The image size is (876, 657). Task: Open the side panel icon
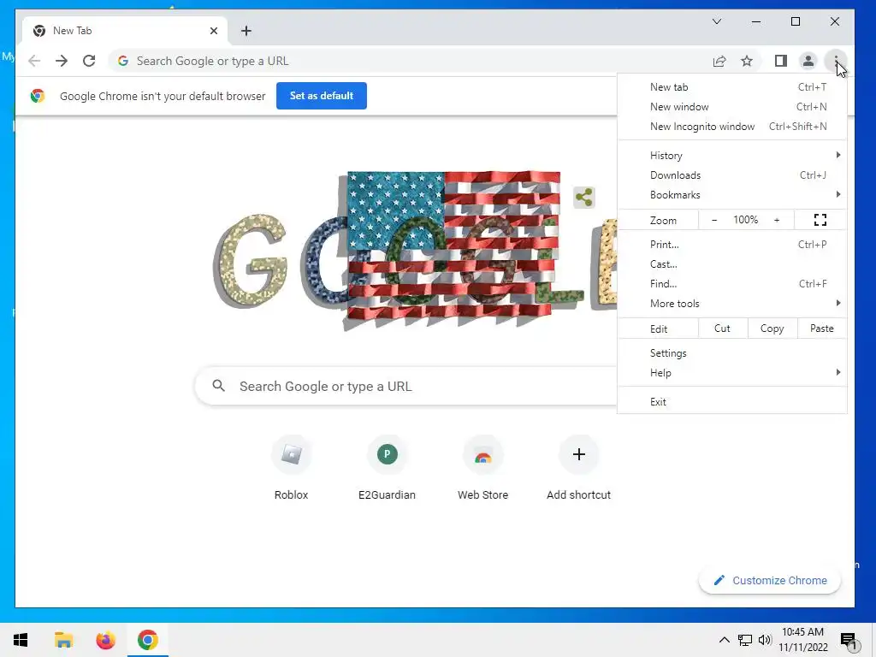pyautogui.click(x=780, y=61)
